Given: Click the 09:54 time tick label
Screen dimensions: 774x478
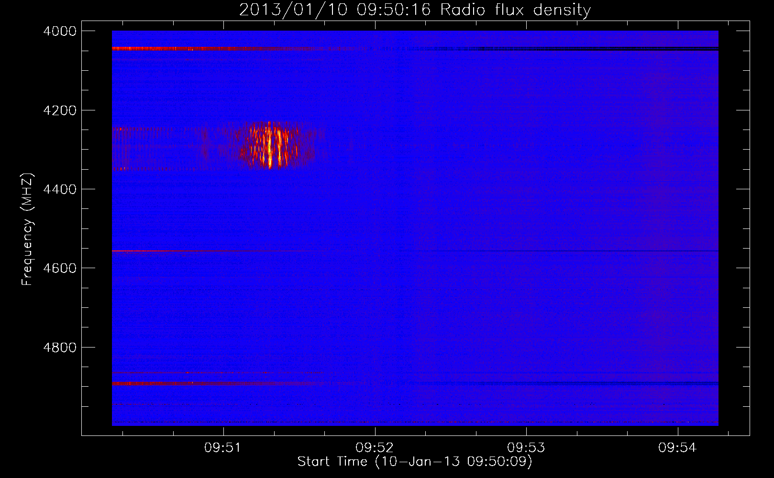Looking at the screenshot, I should click(677, 448).
